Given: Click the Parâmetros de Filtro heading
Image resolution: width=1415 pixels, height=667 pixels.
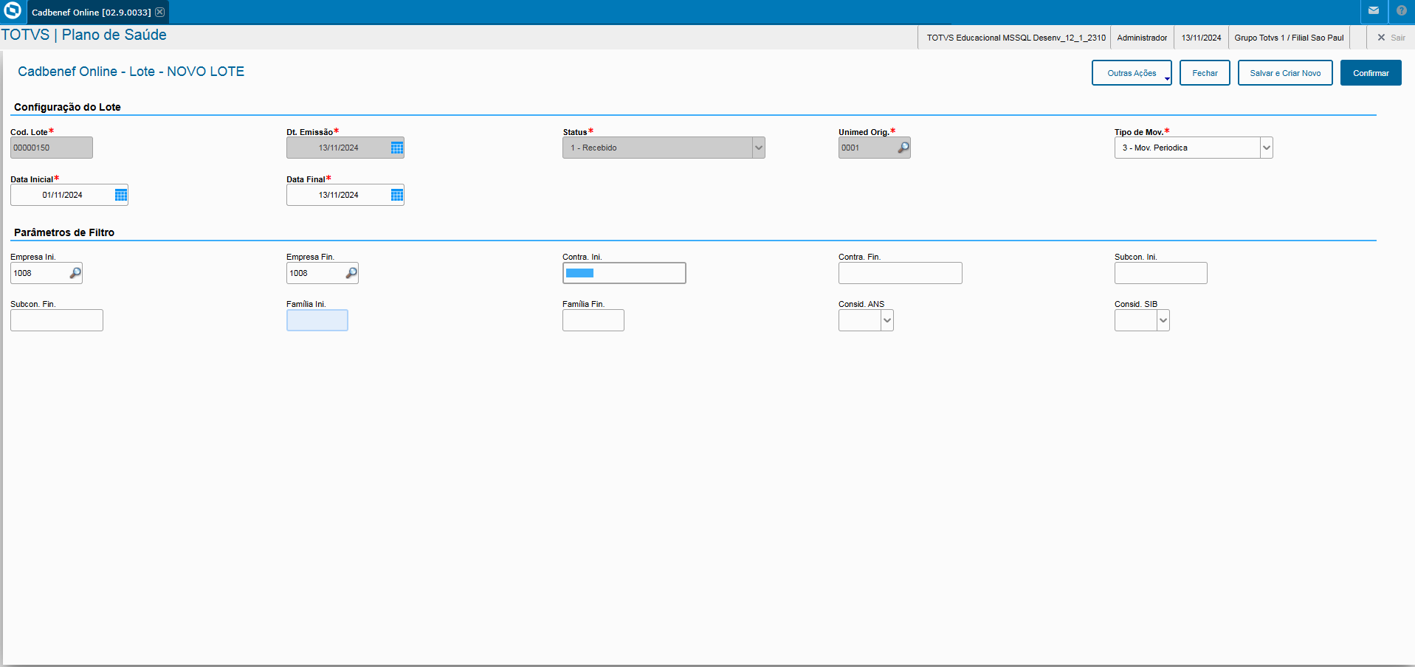Looking at the screenshot, I should (64, 232).
